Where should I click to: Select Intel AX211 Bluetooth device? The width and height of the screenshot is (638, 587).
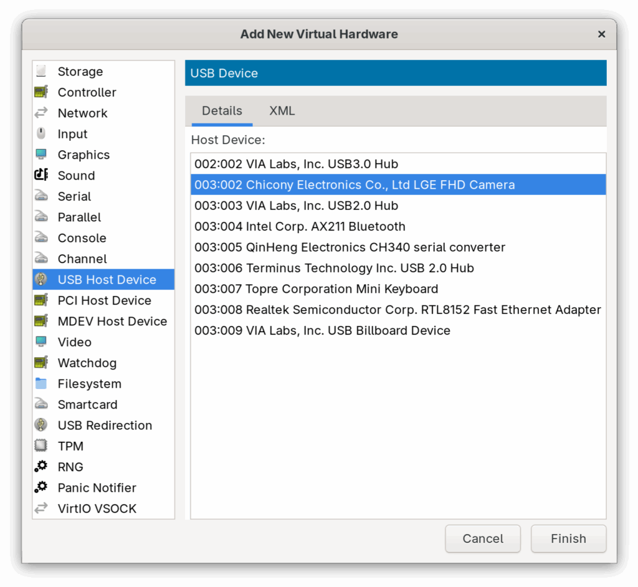tap(398, 226)
